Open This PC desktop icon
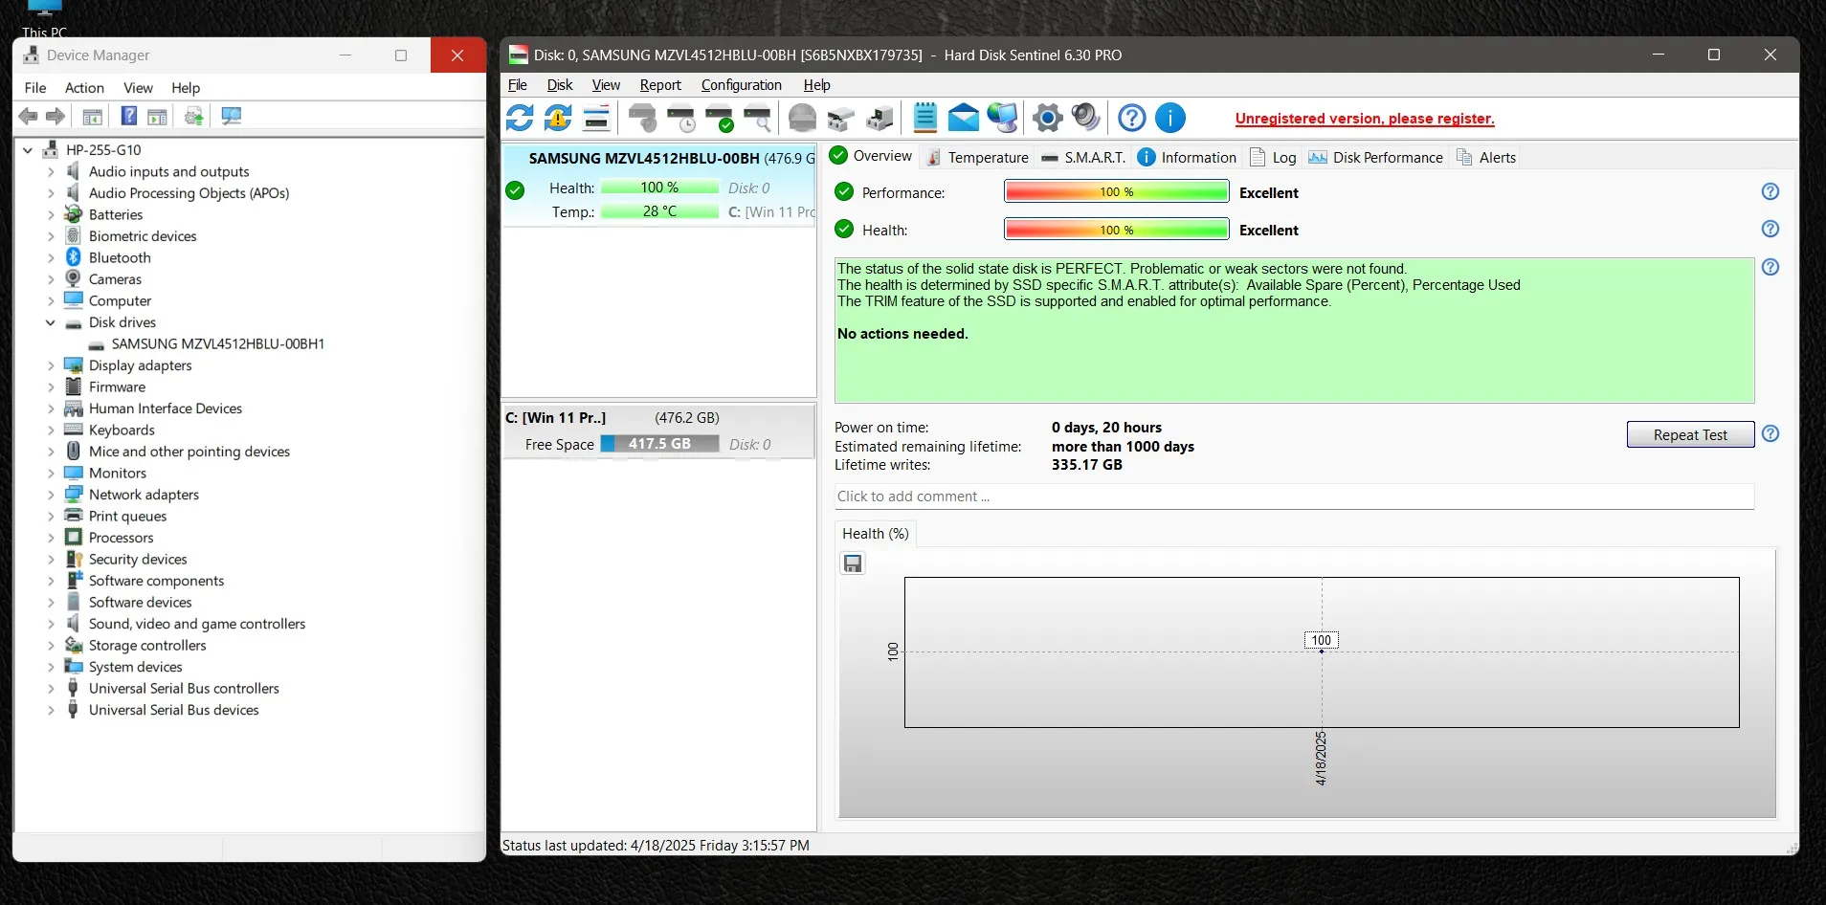 pos(44,19)
